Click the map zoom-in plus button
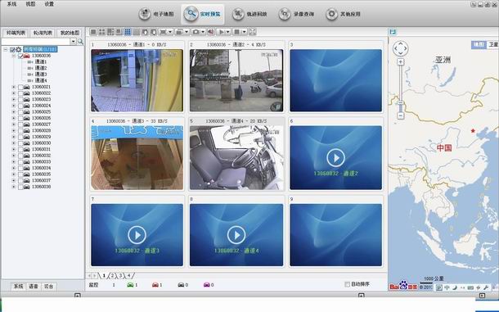The width and height of the screenshot is (499, 312). (x=401, y=61)
